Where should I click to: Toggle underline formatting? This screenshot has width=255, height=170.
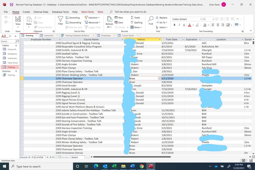184,25
